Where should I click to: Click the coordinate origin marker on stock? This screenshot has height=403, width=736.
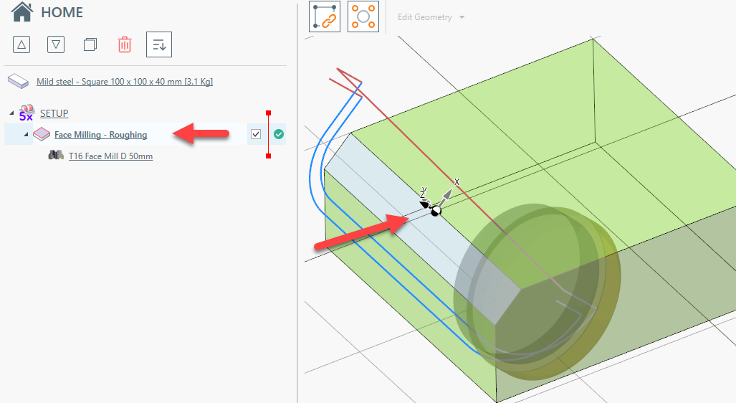(x=436, y=211)
